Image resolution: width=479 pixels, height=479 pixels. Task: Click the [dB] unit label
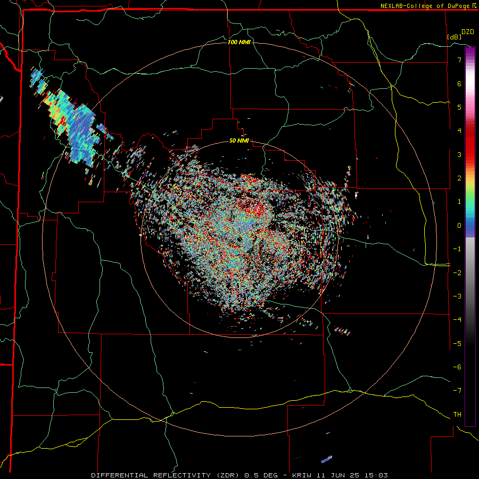455,37
